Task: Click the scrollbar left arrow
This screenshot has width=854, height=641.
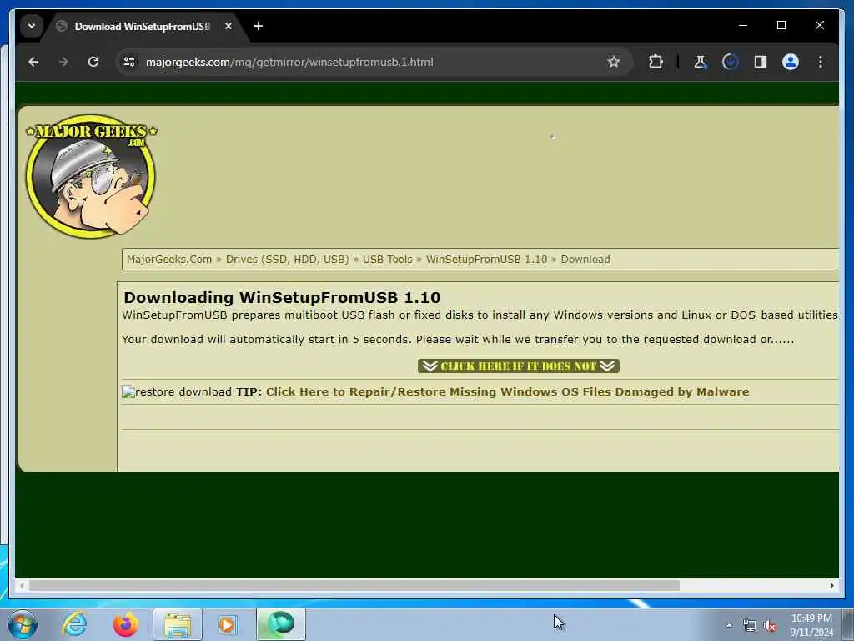Action: click(x=22, y=585)
